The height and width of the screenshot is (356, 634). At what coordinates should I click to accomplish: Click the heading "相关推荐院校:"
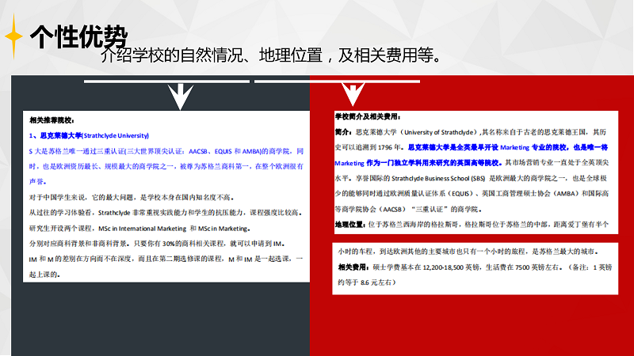52,120
